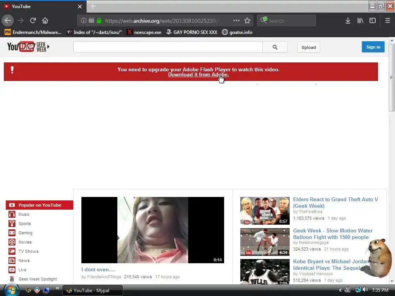395x296 pixels.
Task: Click the volume icon in tray
Action: click(365, 290)
